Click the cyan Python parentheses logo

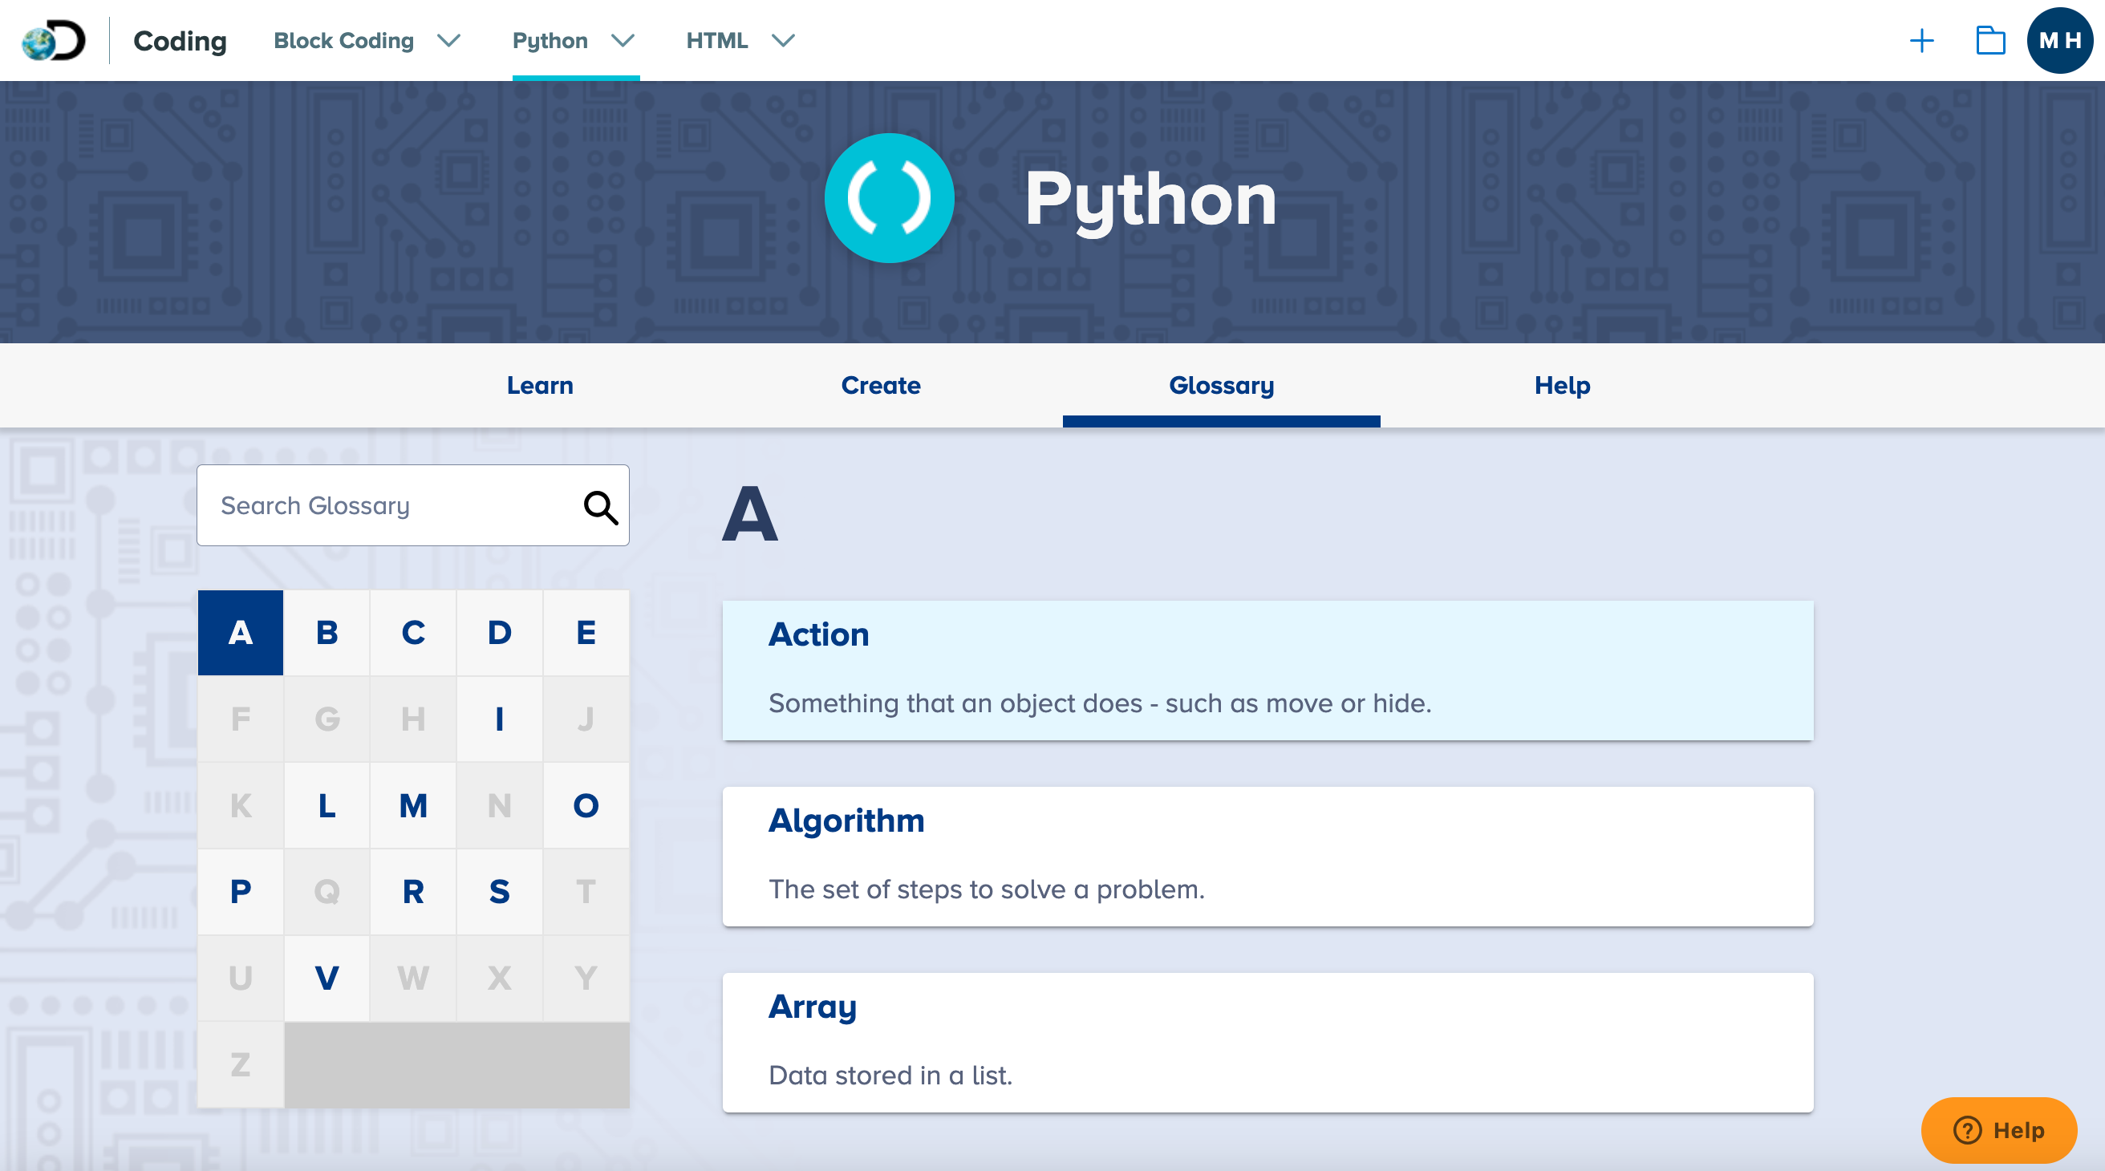pyautogui.click(x=889, y=198)
